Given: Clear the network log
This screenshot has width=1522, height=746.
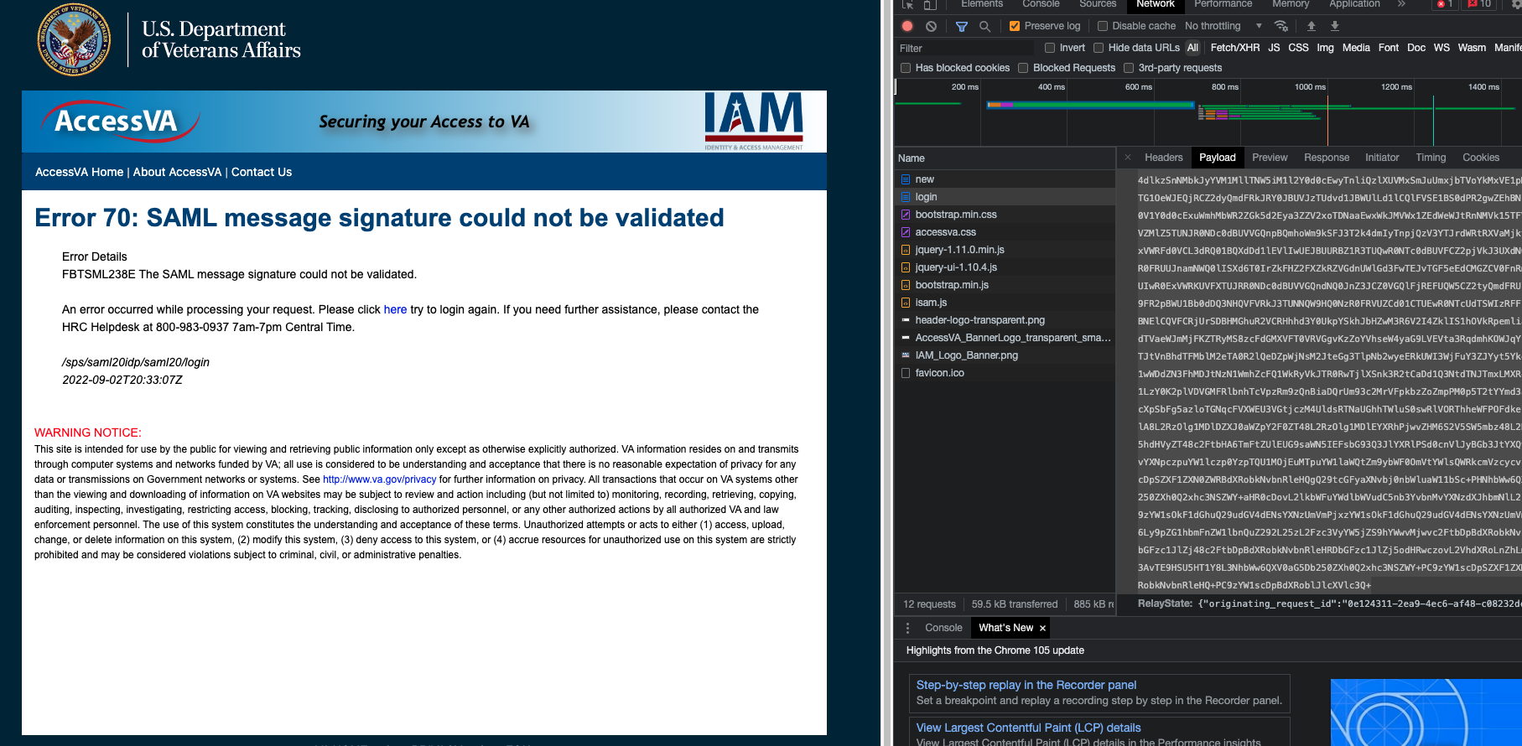Looking at the screenshot, I should (931, 26).
